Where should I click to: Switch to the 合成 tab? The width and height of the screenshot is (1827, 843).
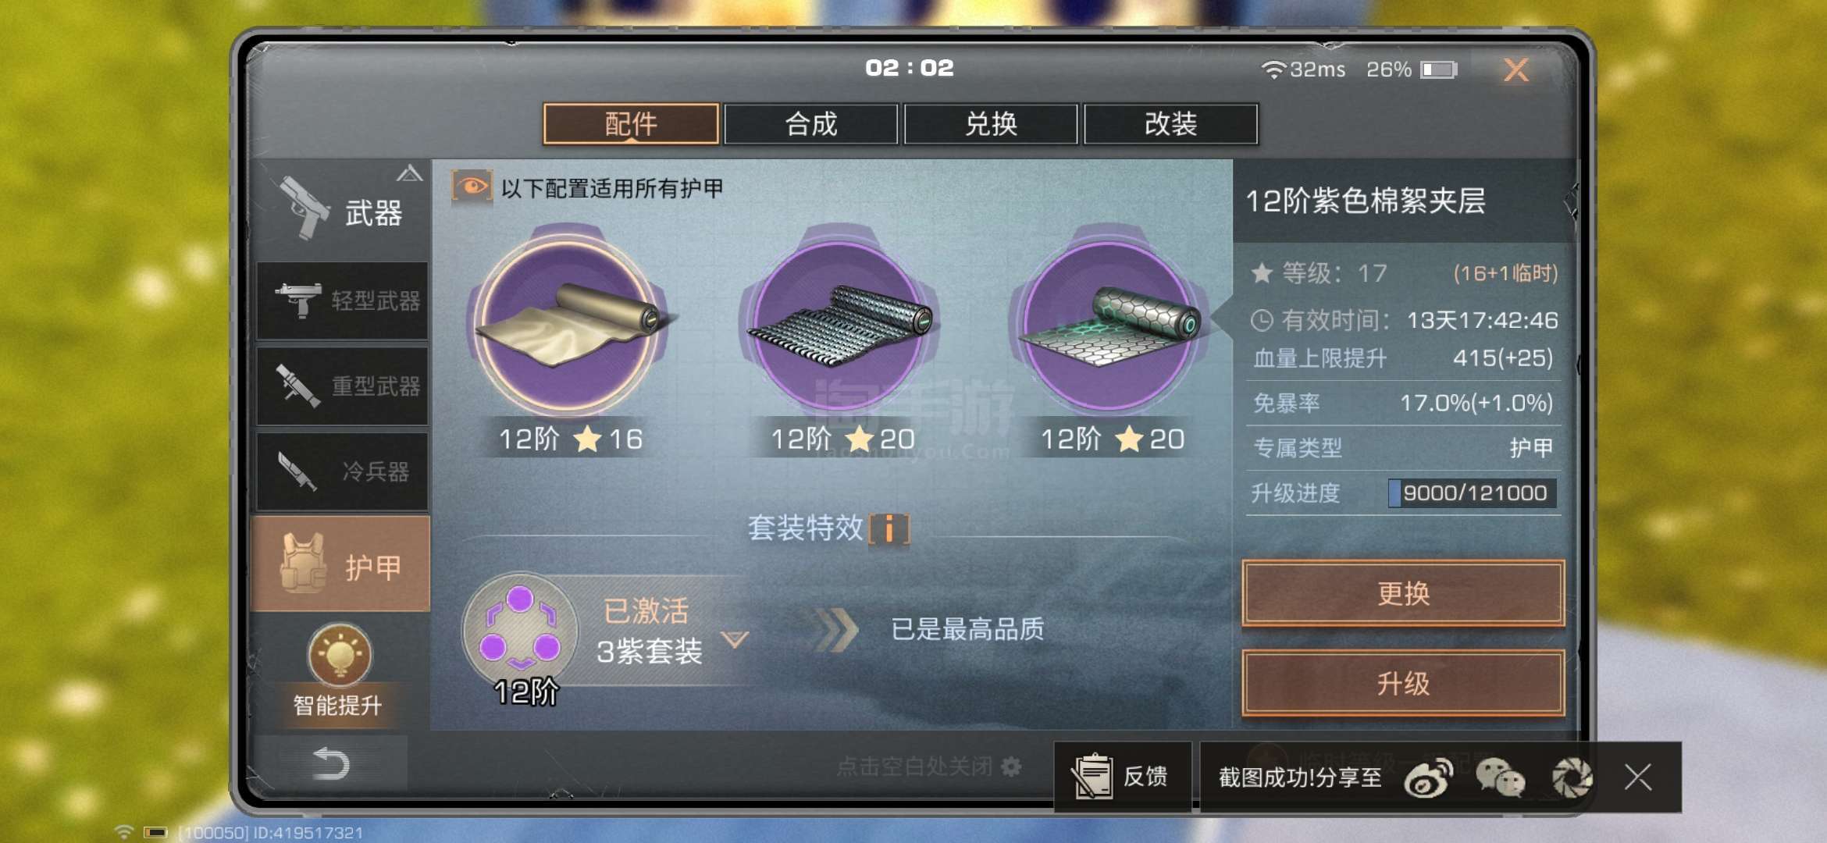coord(811,124)
